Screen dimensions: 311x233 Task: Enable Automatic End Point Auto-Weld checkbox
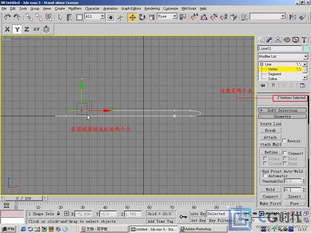[264, 176]
